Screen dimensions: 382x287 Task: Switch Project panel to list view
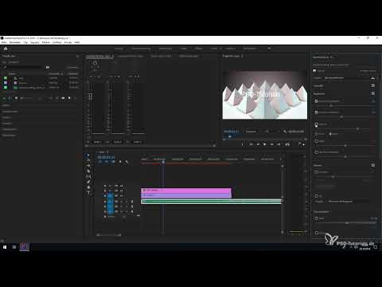[x=10, y=98]
